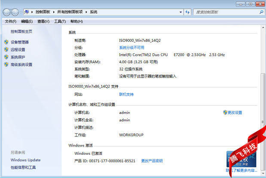The height and width of the screenshot is (178, 266).
Task: Expand the chevron before 控制面板 in breadcrumb
Action: [32, 12]
